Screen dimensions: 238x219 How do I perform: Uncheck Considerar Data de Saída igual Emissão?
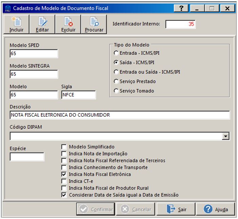click(64, 195)
